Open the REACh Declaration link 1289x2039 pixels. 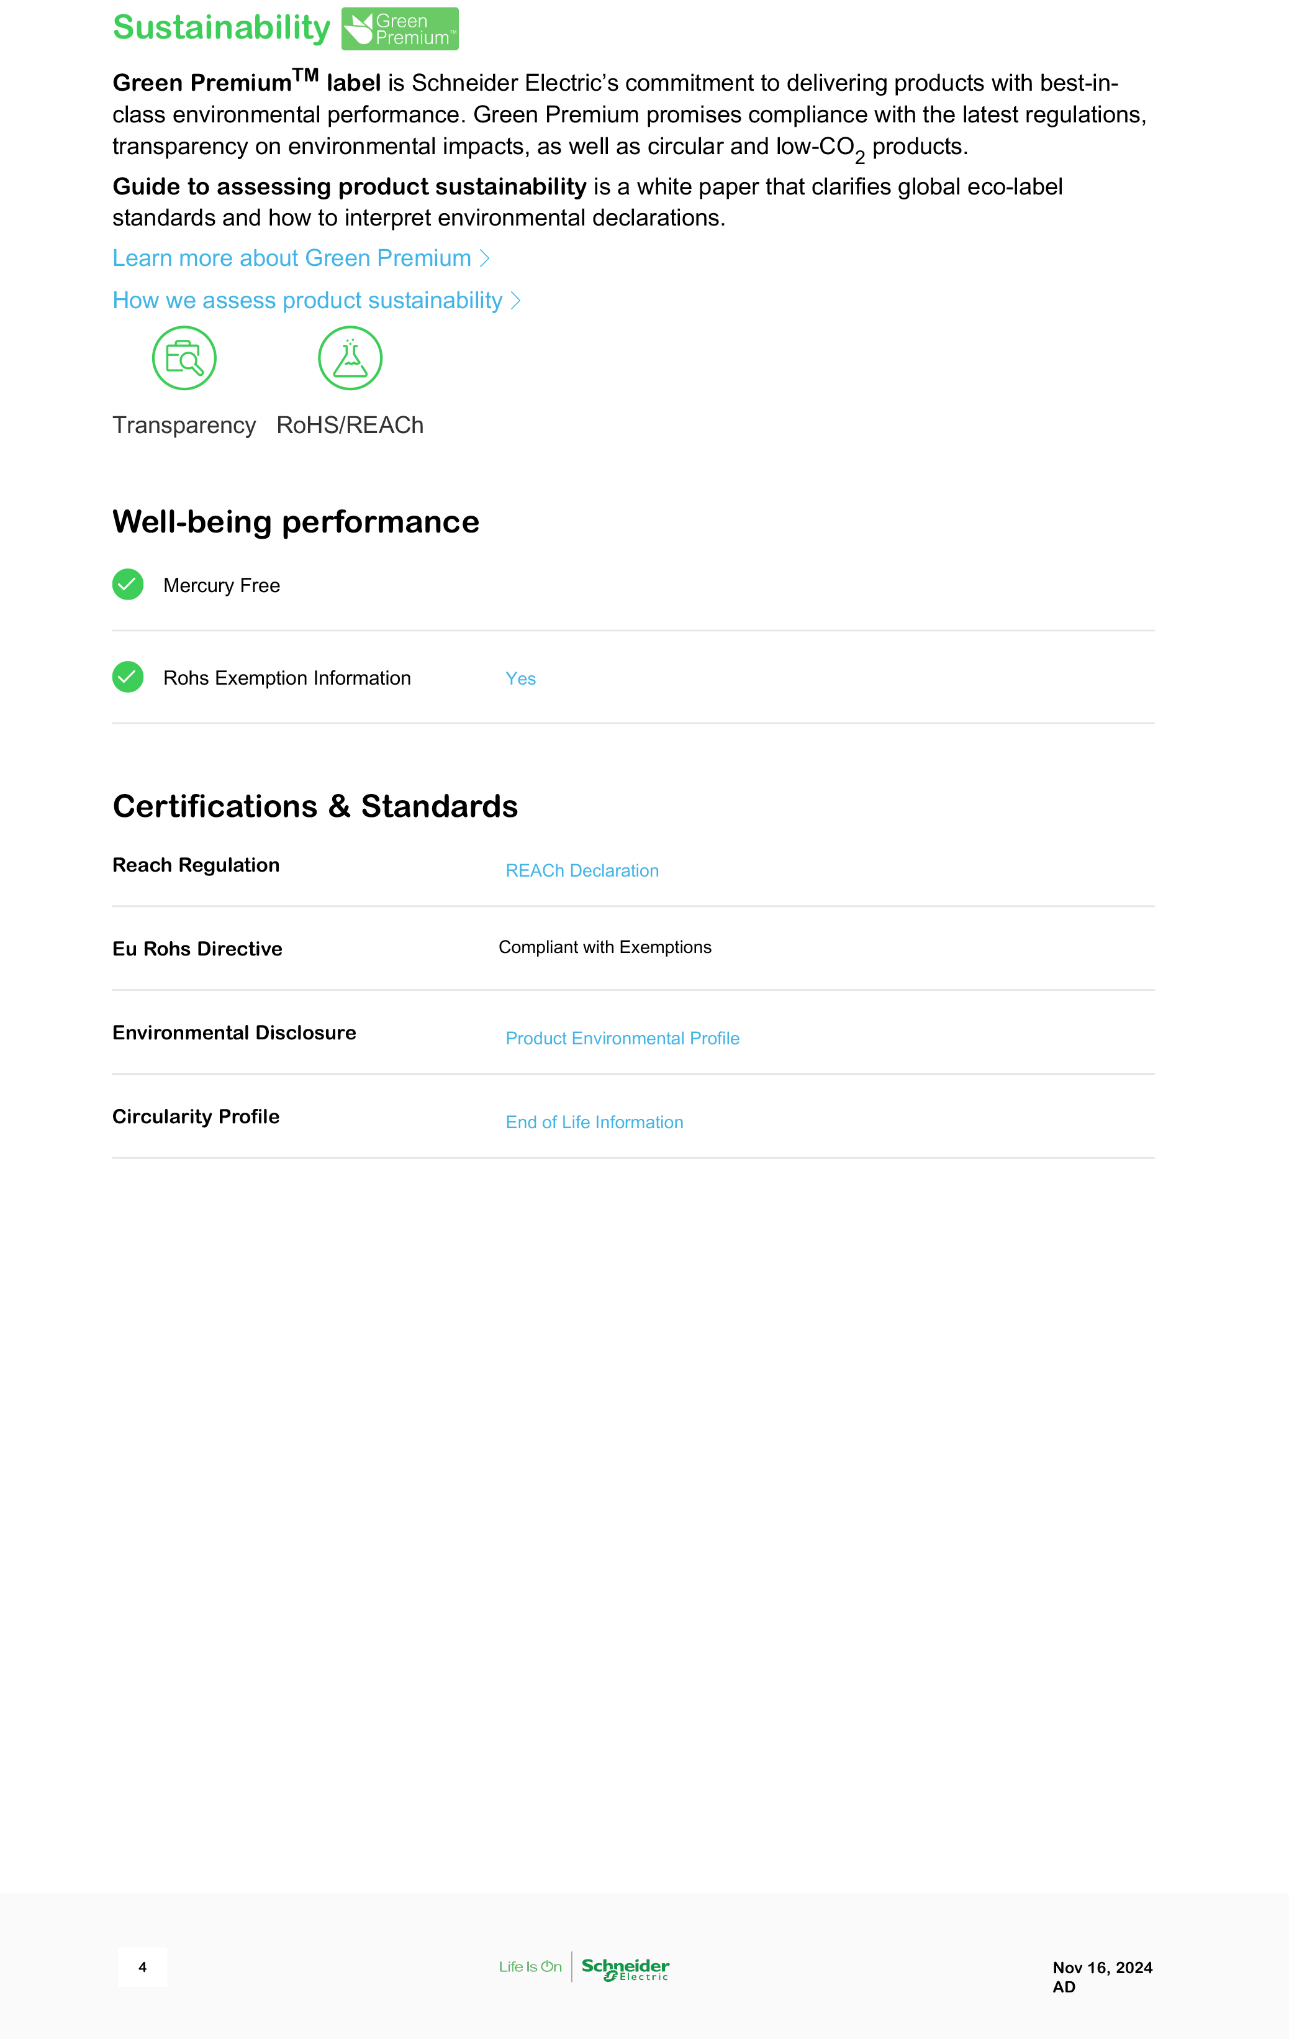coord(581,870)
